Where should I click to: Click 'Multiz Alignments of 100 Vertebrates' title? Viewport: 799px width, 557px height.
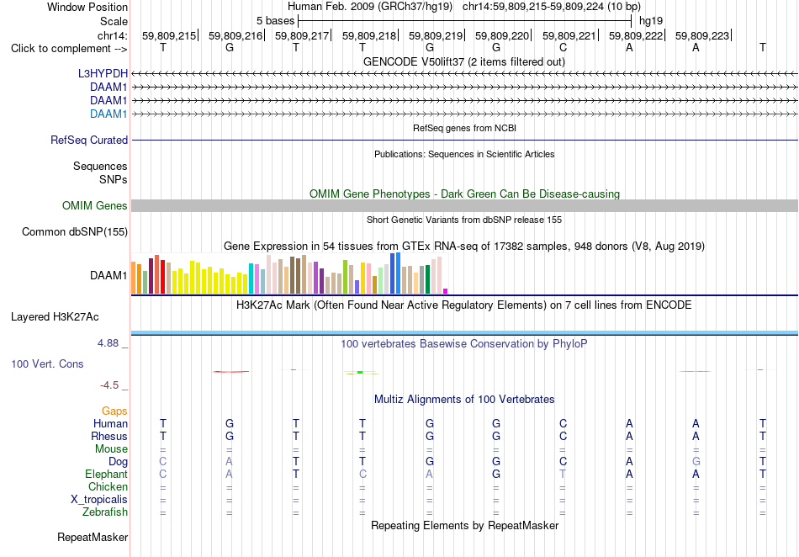tap(464, 399)
